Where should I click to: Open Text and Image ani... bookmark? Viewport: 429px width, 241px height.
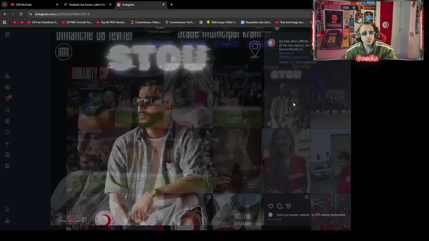pos(290,22)
